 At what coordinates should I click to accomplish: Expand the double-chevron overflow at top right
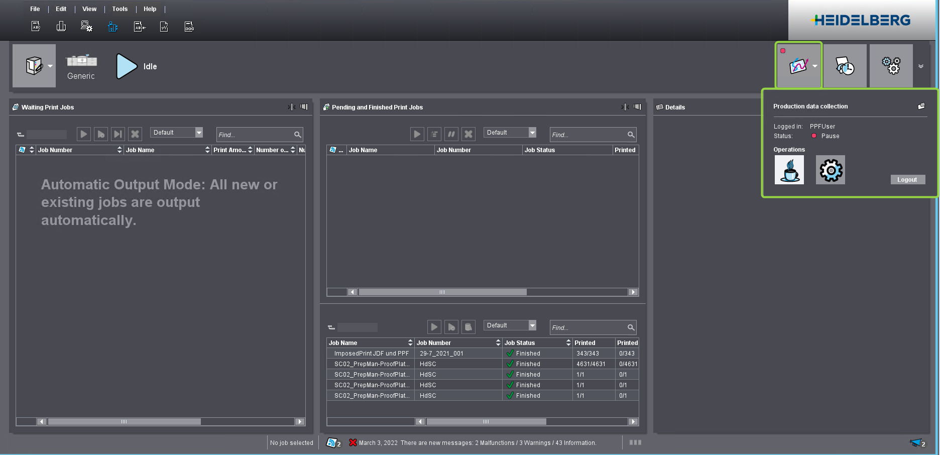pyautogui.click(x=920, y=66)
